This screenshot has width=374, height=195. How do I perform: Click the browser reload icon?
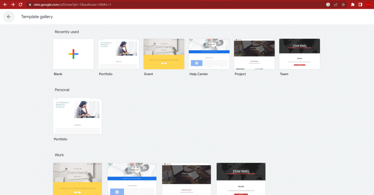[x=20, y=4]
